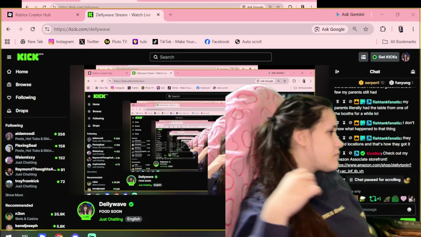View site information icon in address bar
The width and height of the screenshot is (421, 237).
47,29
